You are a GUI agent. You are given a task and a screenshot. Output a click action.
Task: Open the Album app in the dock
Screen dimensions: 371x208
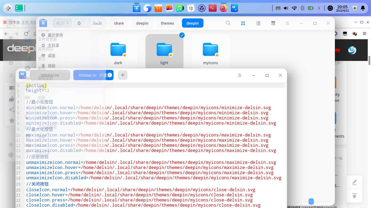(x=169, y=8)
